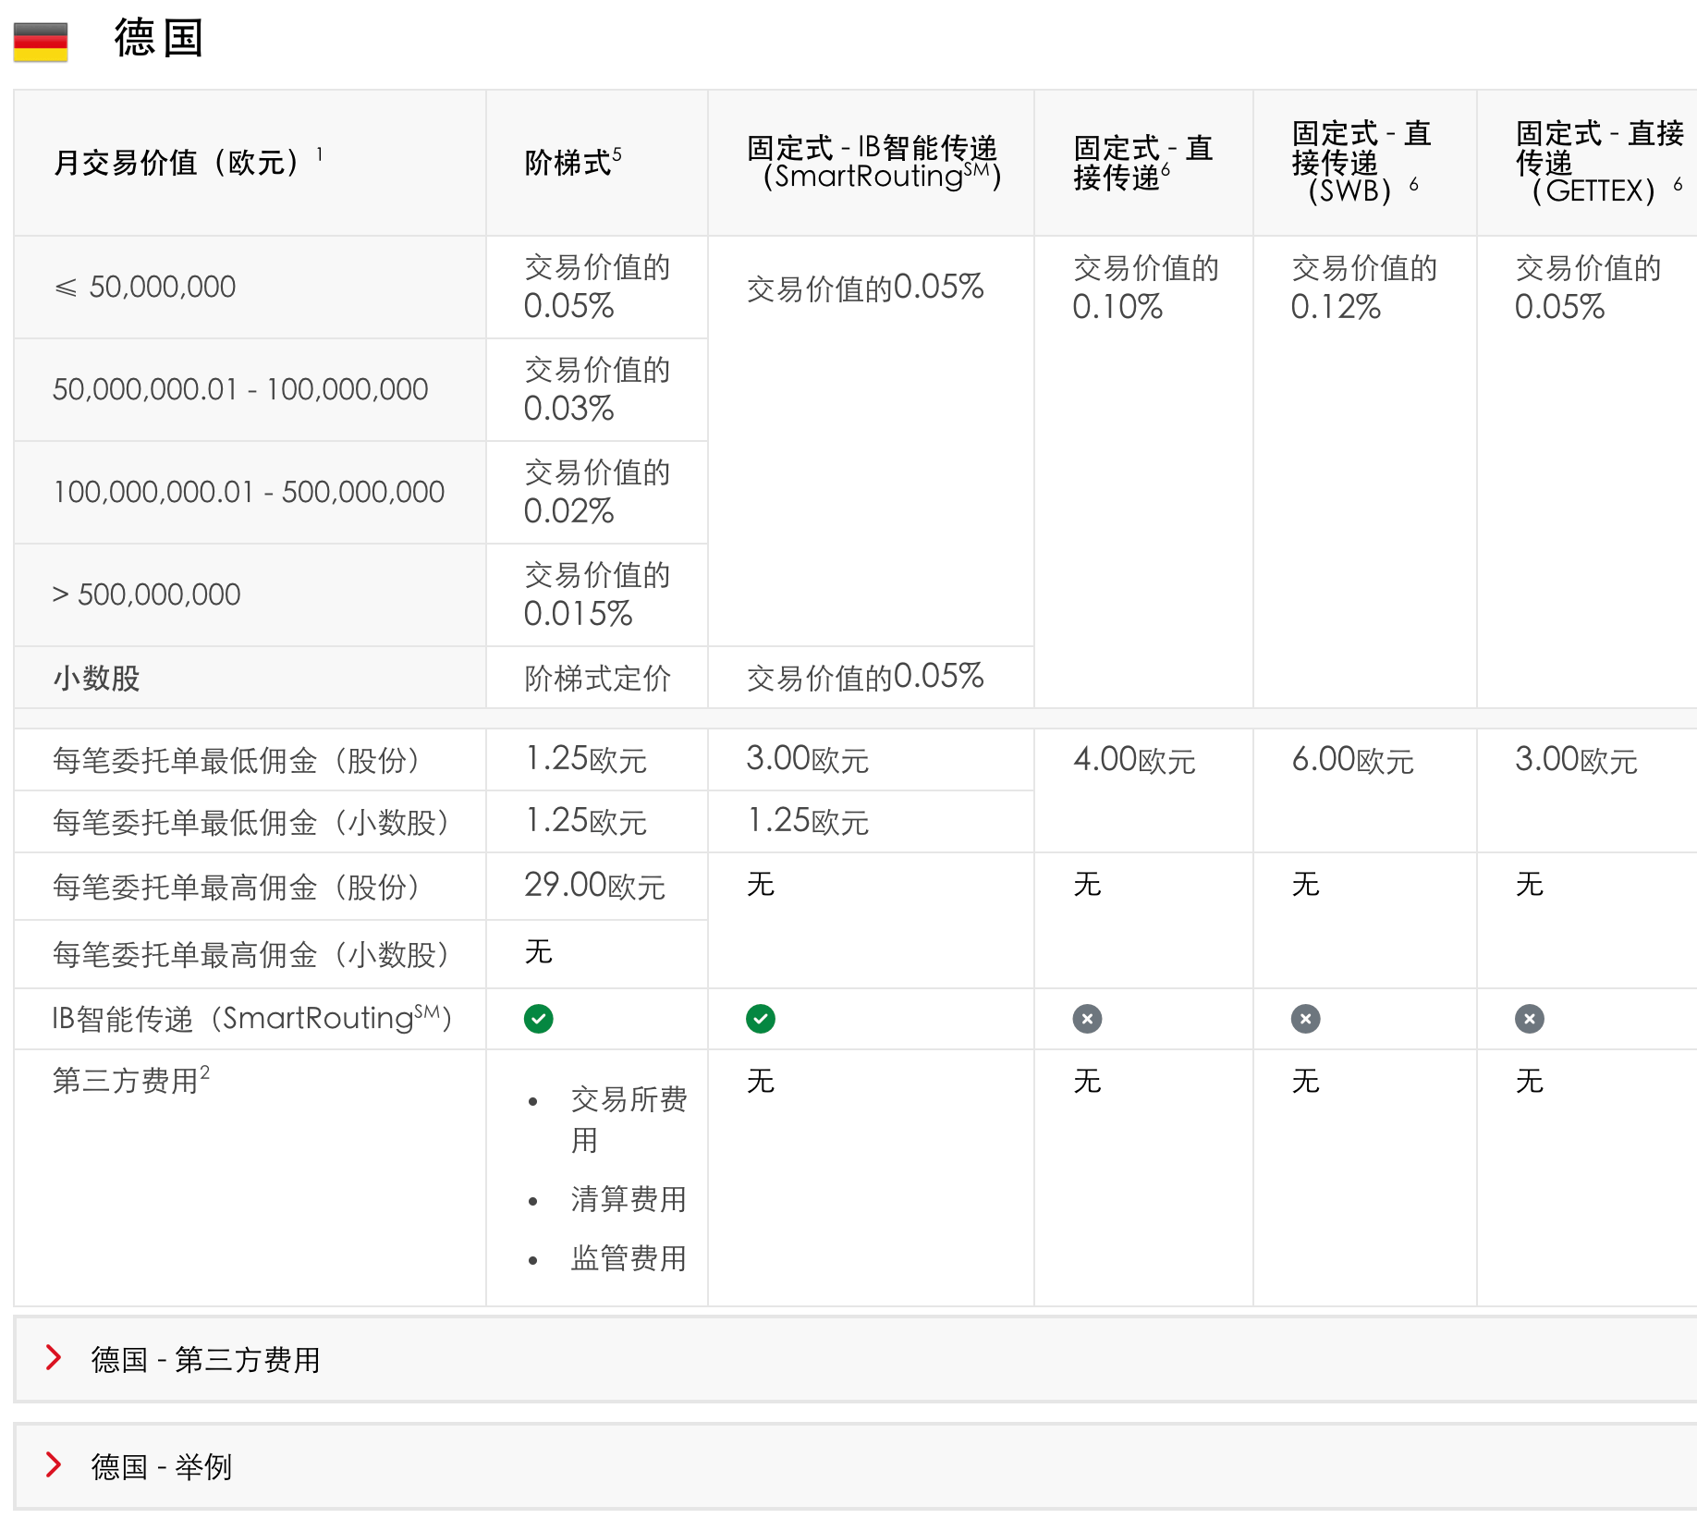Click grey X icon in 固定式 直接传递 column
The width and height of the screenshot is (1697, 1531).
tap(1087, 1019)
